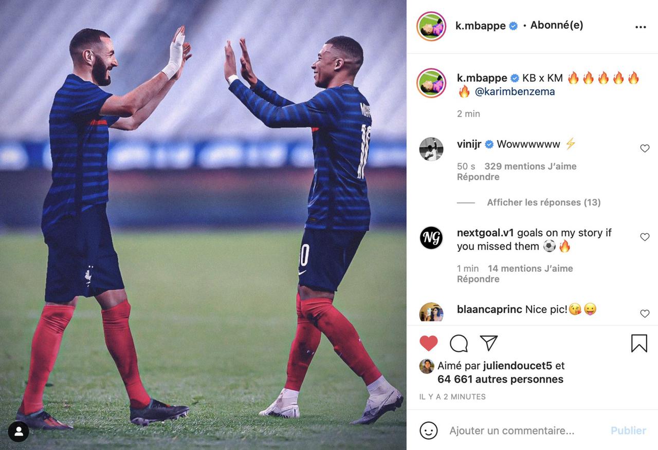Save post with bookmark icon
658x450 pixels.
pyautogui.click(x=639, y=343)
